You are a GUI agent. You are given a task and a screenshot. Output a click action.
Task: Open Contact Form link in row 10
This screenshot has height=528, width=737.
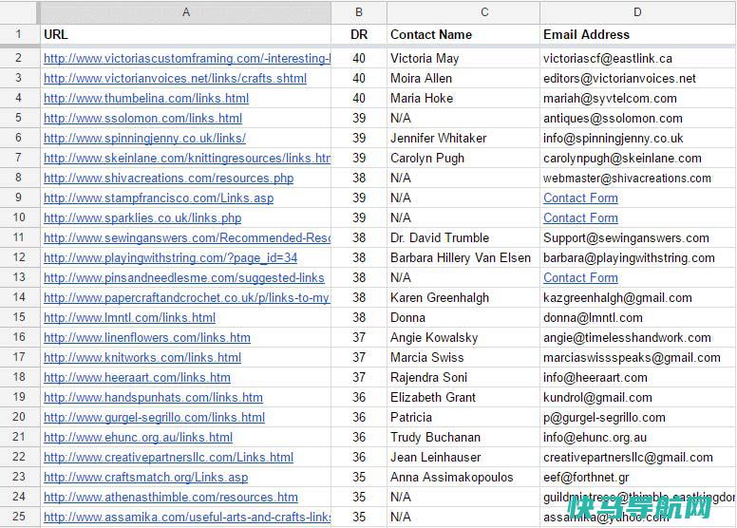coord(580,218)
